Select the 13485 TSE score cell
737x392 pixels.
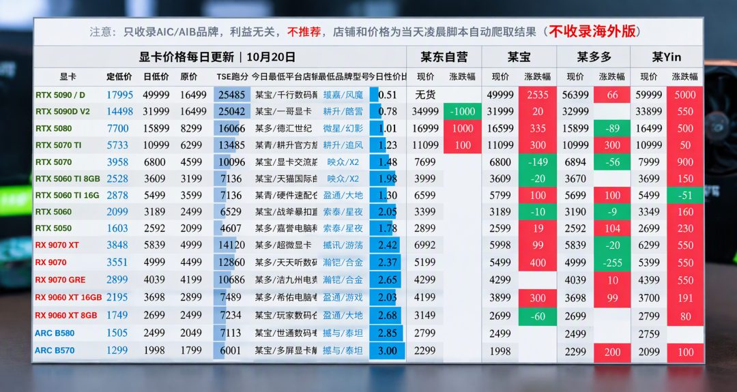pyautogui.click(x=232, y=145)
